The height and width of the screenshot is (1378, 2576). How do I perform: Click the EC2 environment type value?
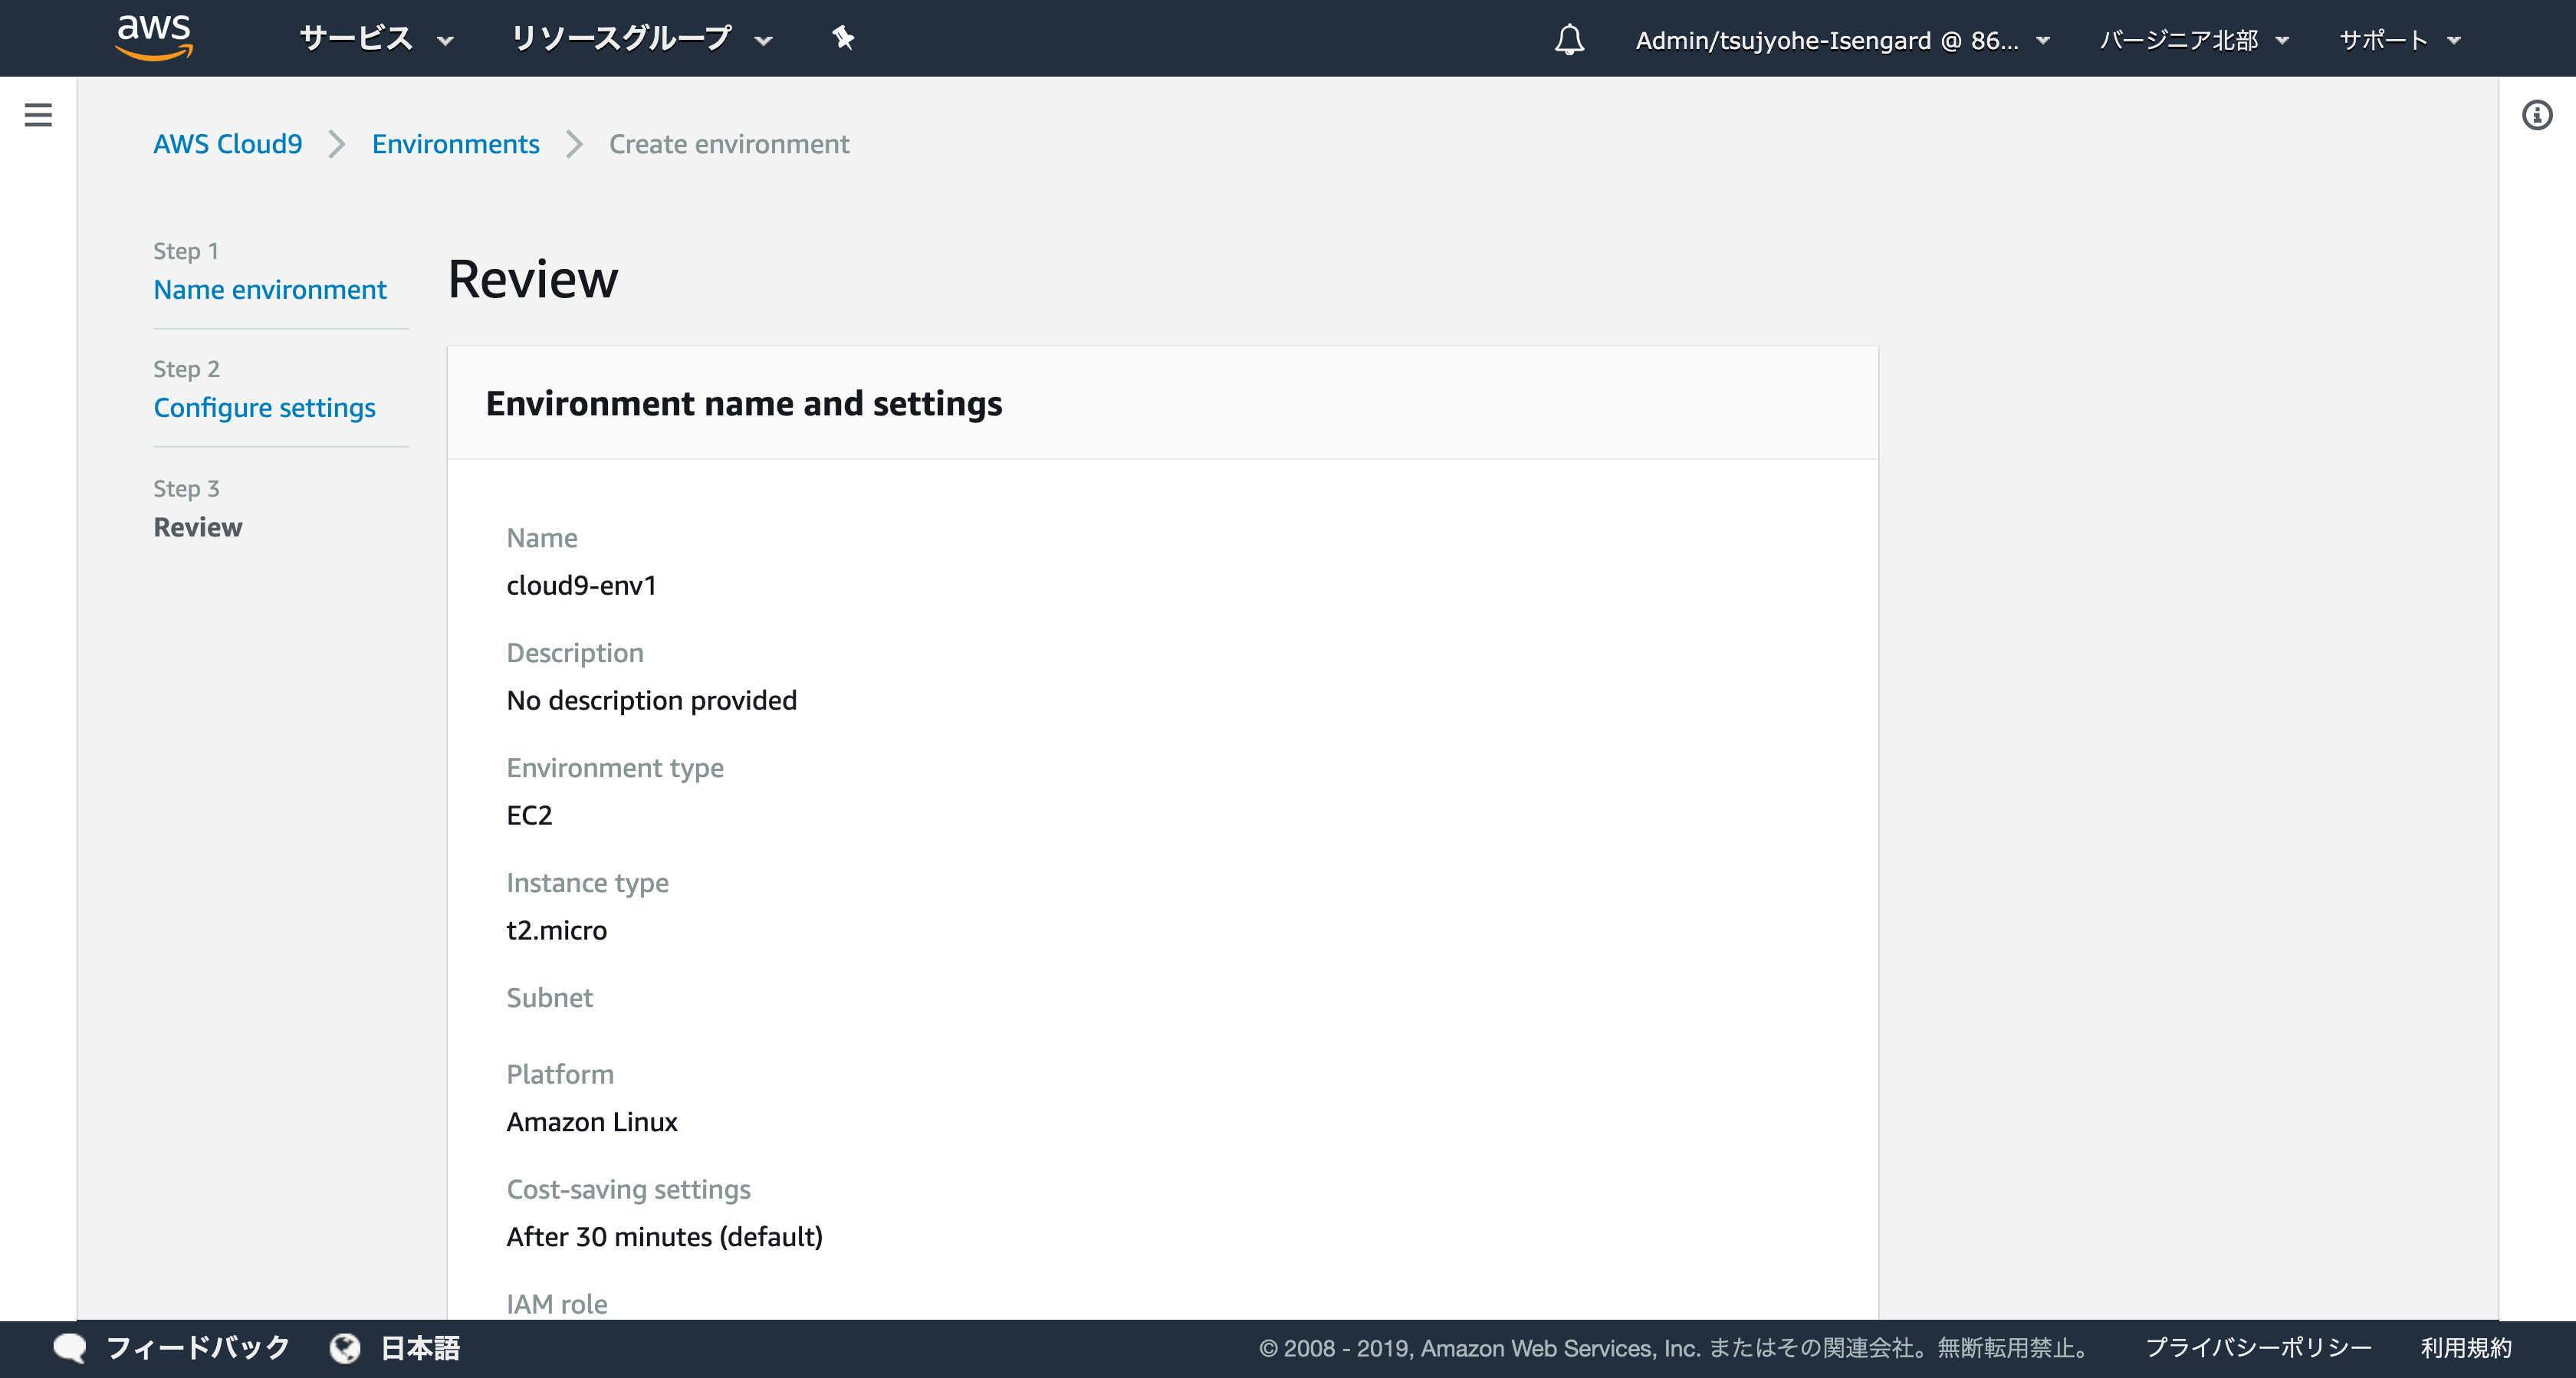tap(529, 815)
